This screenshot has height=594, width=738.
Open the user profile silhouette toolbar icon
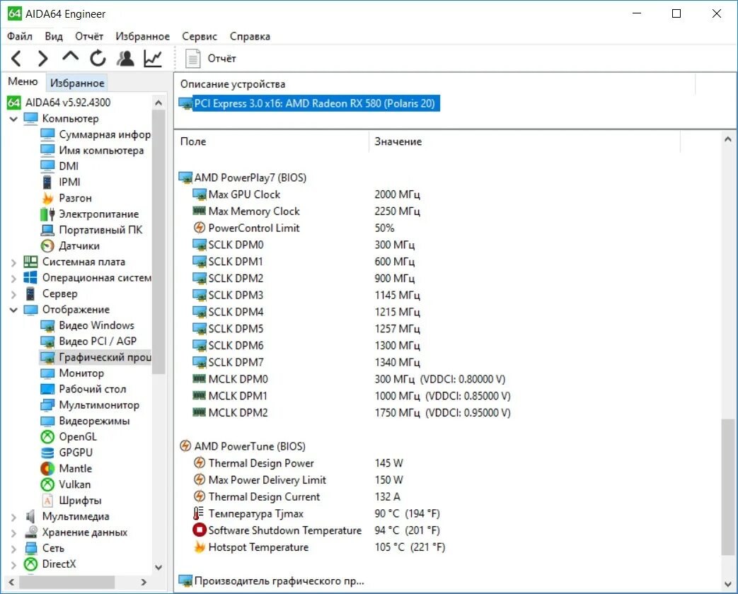coord(125,58)
